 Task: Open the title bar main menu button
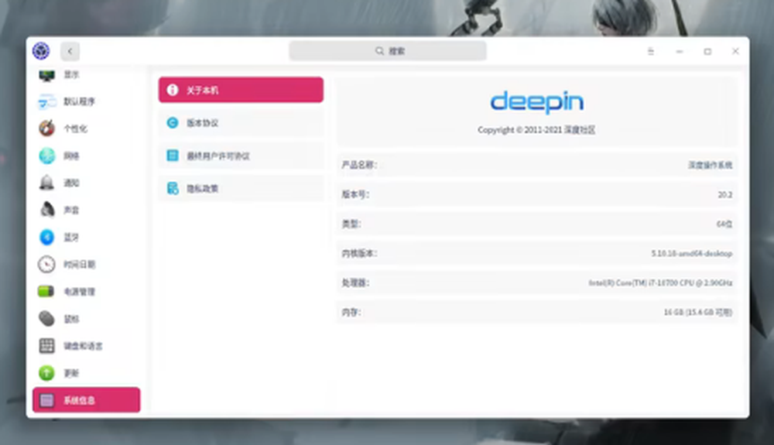click(x=651, y=51)
